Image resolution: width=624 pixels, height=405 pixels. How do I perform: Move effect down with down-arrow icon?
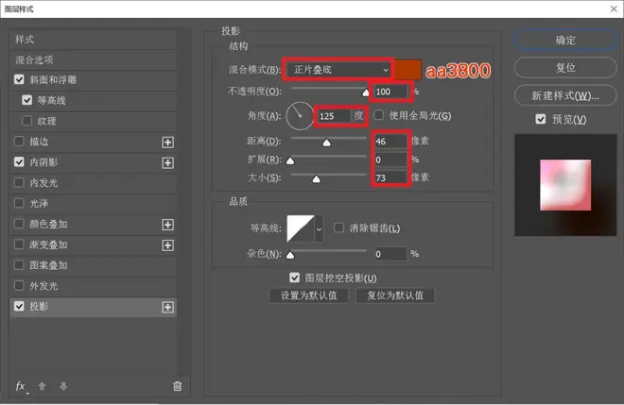(63, 386)
